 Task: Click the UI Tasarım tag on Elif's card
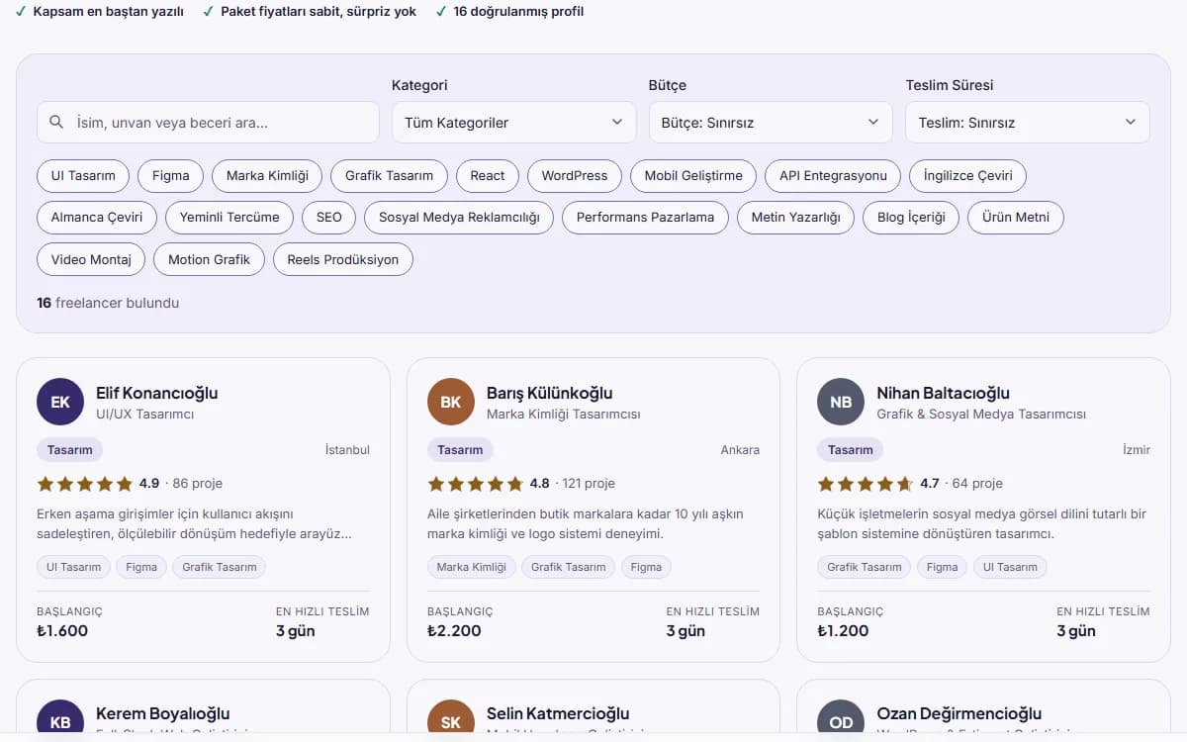pos(73,567)
